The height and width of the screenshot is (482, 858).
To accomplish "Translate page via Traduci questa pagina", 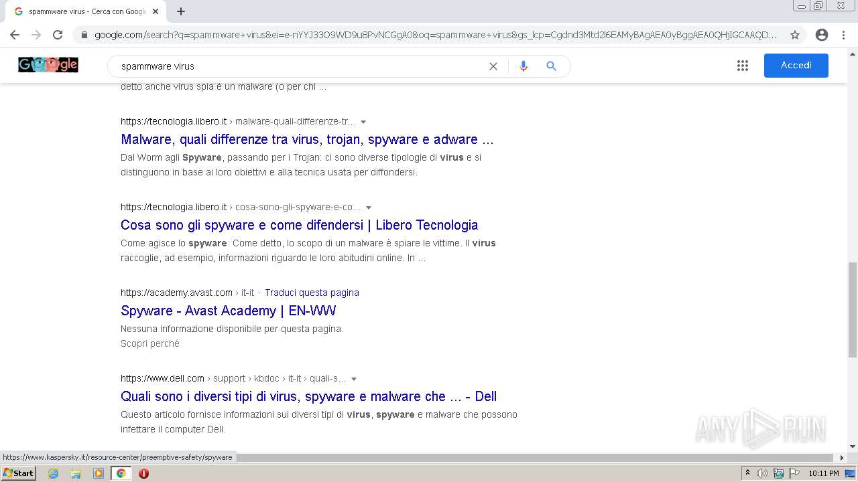I will click(312, 293).
